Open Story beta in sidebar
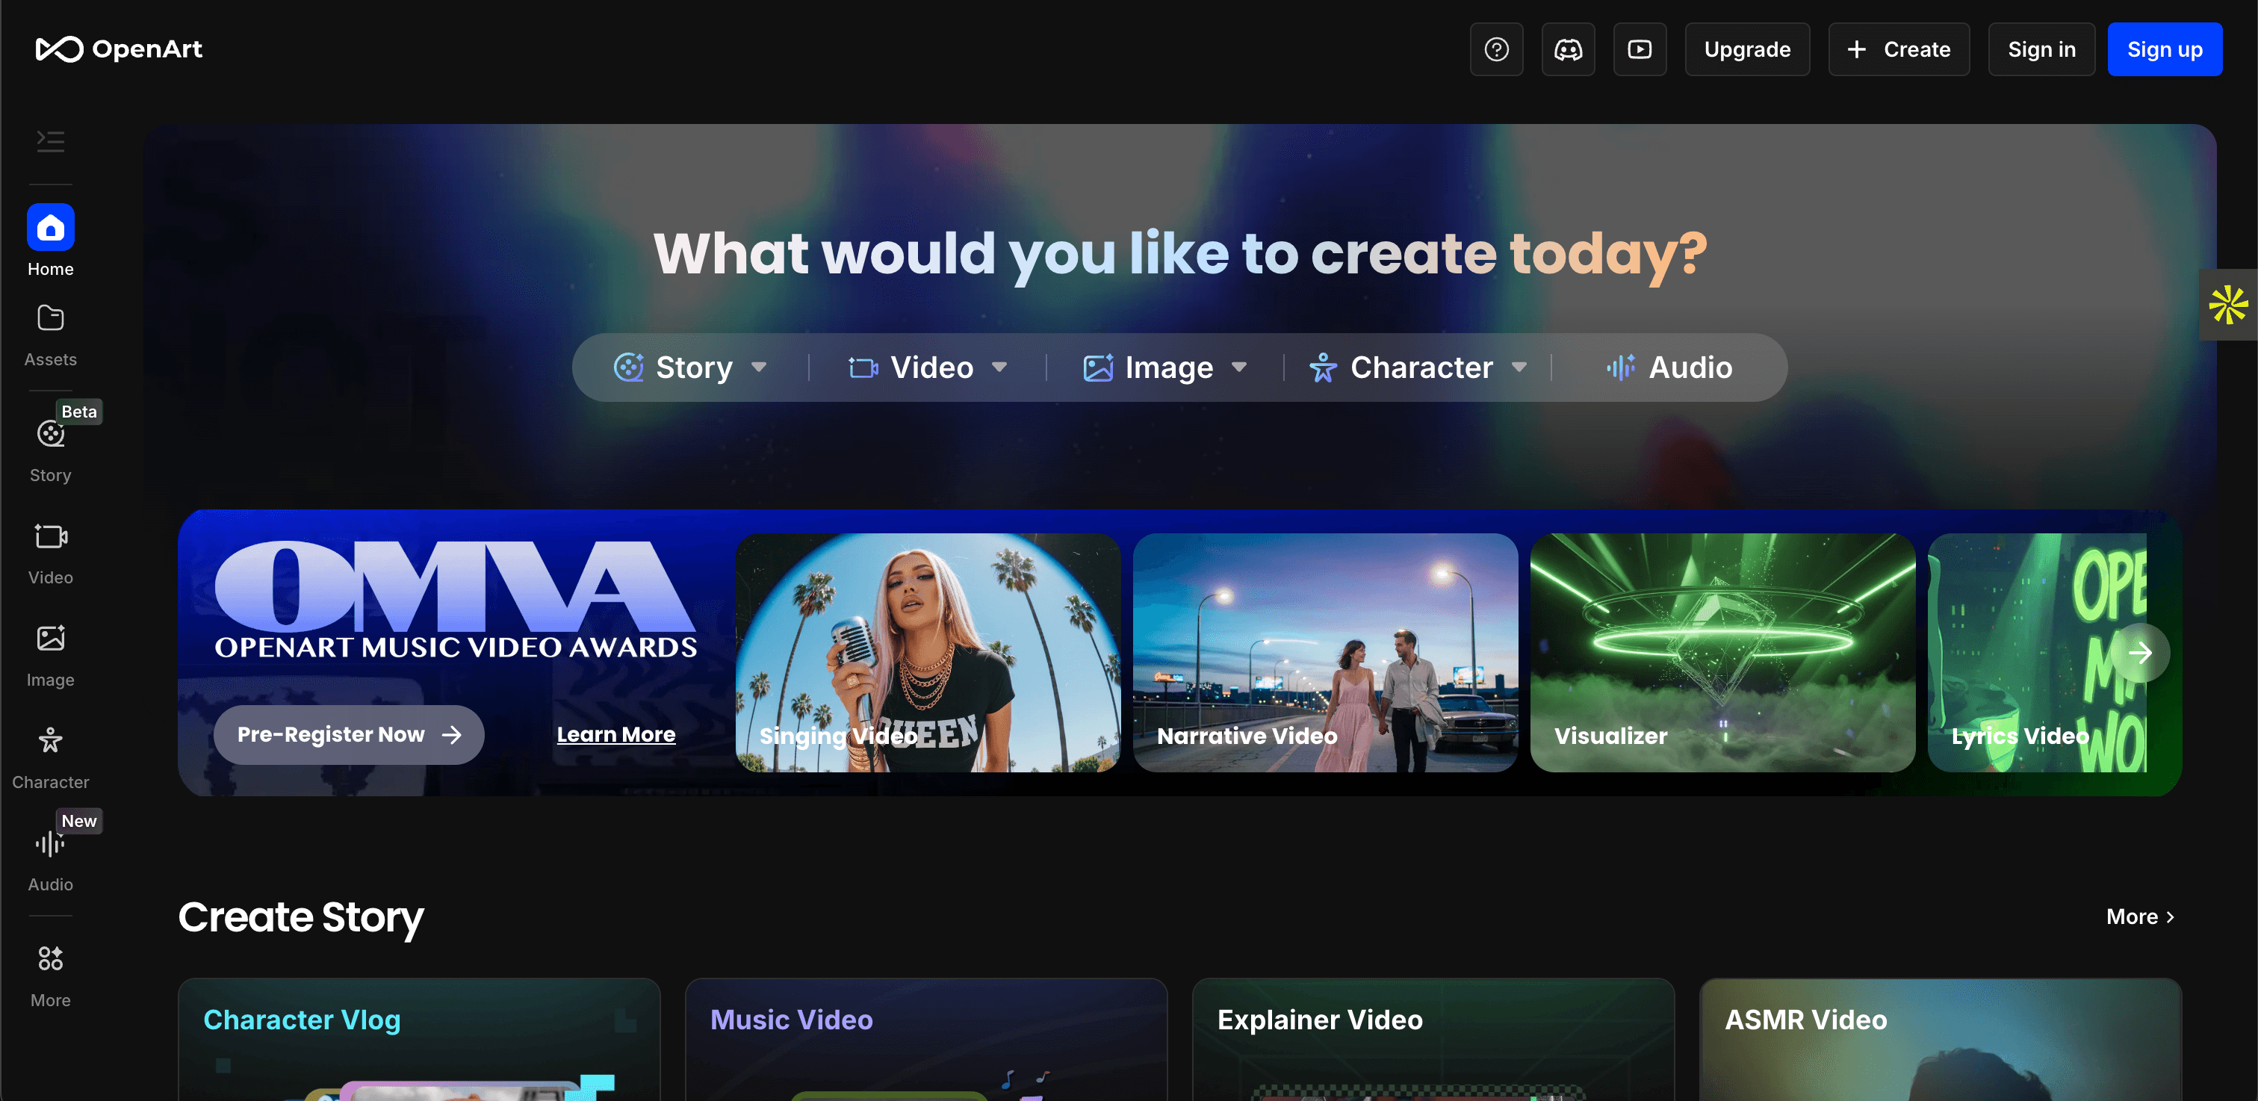 [x=51, y=450]
